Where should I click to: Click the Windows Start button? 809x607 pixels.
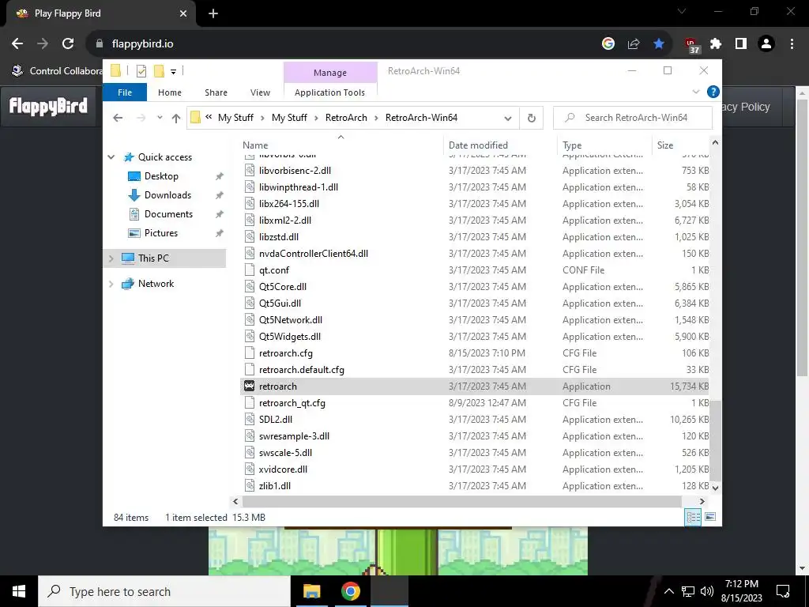point(19,591)
